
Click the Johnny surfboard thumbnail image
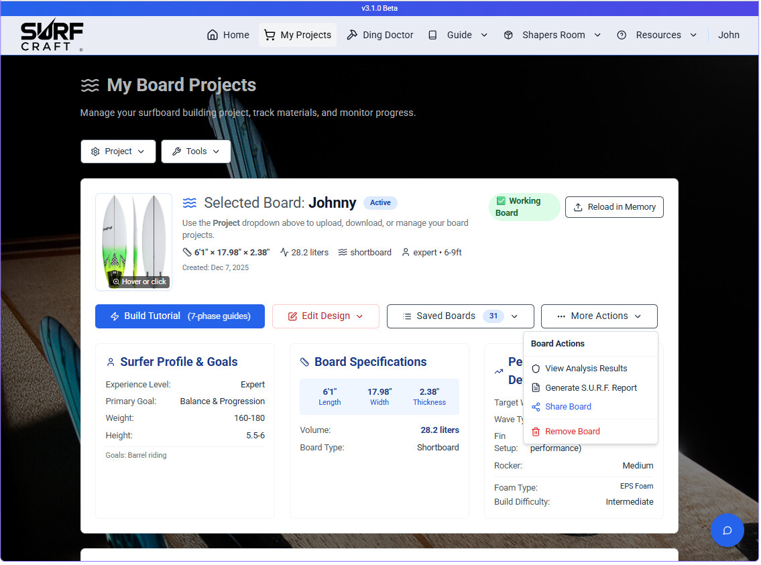pyautogui.click(x=133, y=241)
